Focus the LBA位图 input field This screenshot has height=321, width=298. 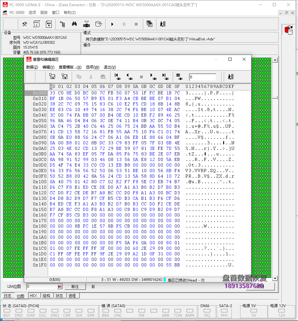[x=42, y=286]
